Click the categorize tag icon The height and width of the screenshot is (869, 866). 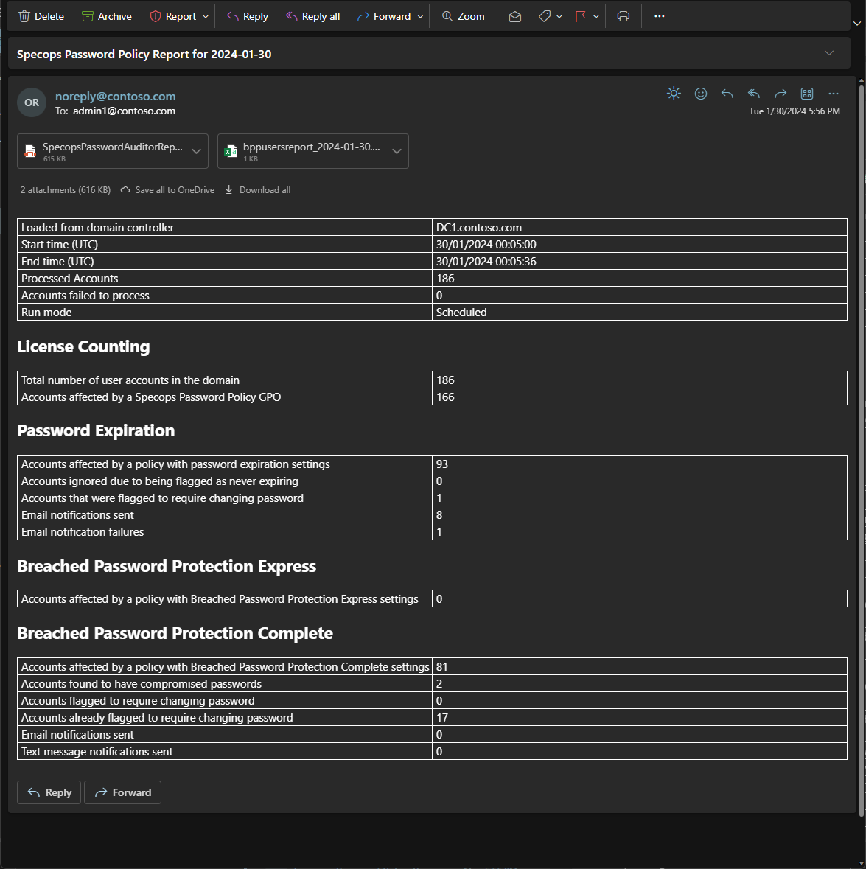tap(545, 17)
